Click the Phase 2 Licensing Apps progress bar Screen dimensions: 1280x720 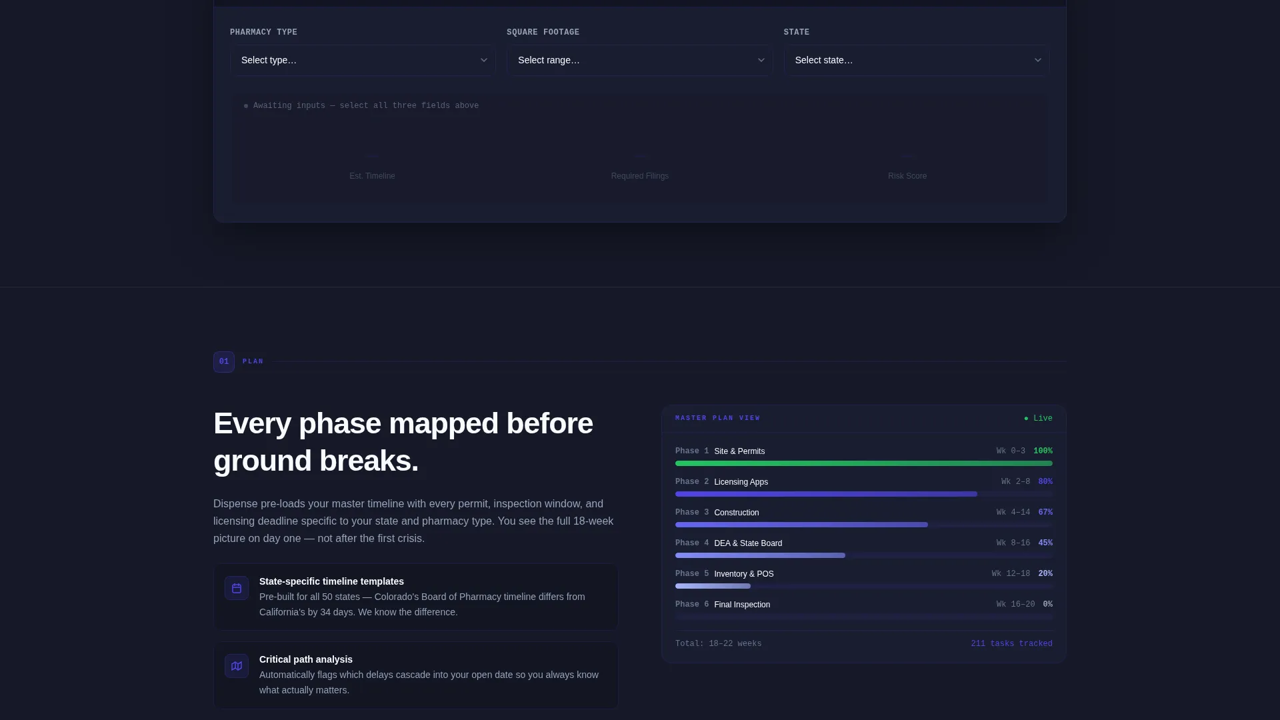pos(864,494)
